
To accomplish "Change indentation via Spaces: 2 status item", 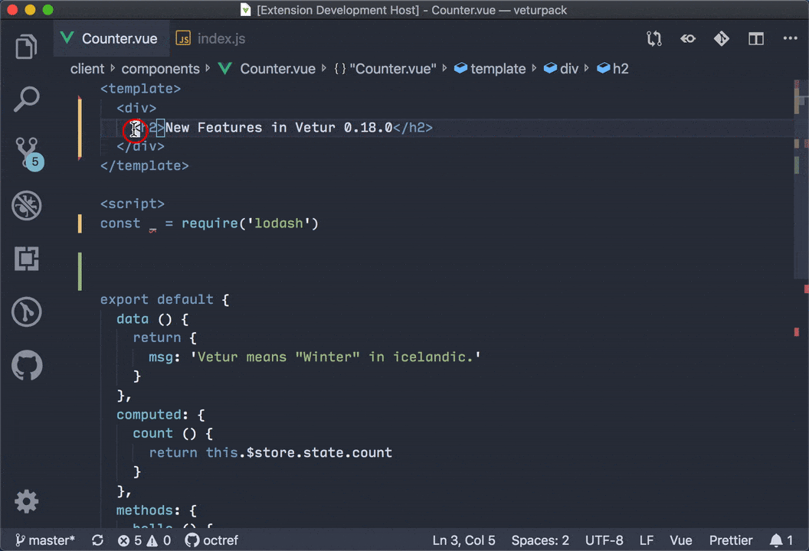I will pyautogui.click(x=539, y=540).
